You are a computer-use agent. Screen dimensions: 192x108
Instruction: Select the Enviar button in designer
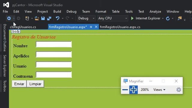point(19,84)
